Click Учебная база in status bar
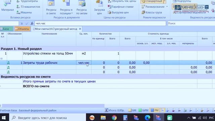 (x=8, y=110)
